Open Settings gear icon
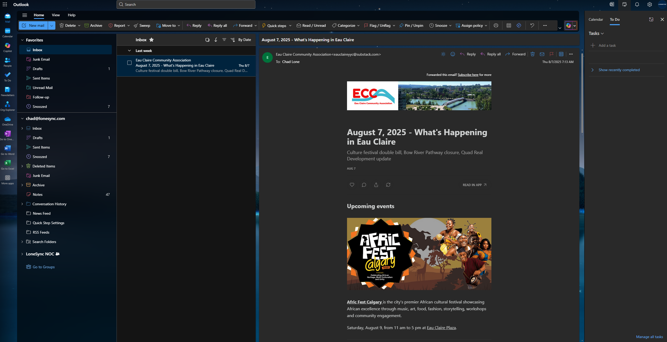Viewport: 667px width, 342px height. 649,4
